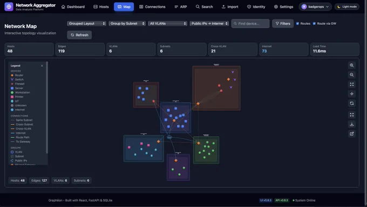This screenshot has width=367, height=207.
Task: Click the Load Time 11.6ms card
Action: [x=335, y=49]
